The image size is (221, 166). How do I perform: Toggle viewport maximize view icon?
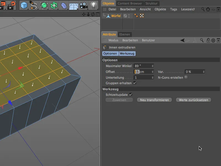(98, 14)
